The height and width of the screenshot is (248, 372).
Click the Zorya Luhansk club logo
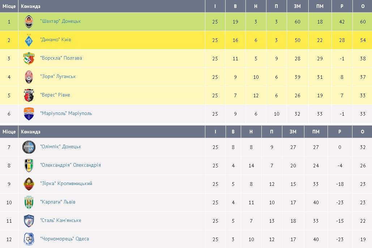coord(29,77)
